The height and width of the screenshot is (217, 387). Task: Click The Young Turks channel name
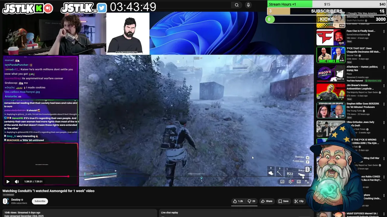point(354,111)
